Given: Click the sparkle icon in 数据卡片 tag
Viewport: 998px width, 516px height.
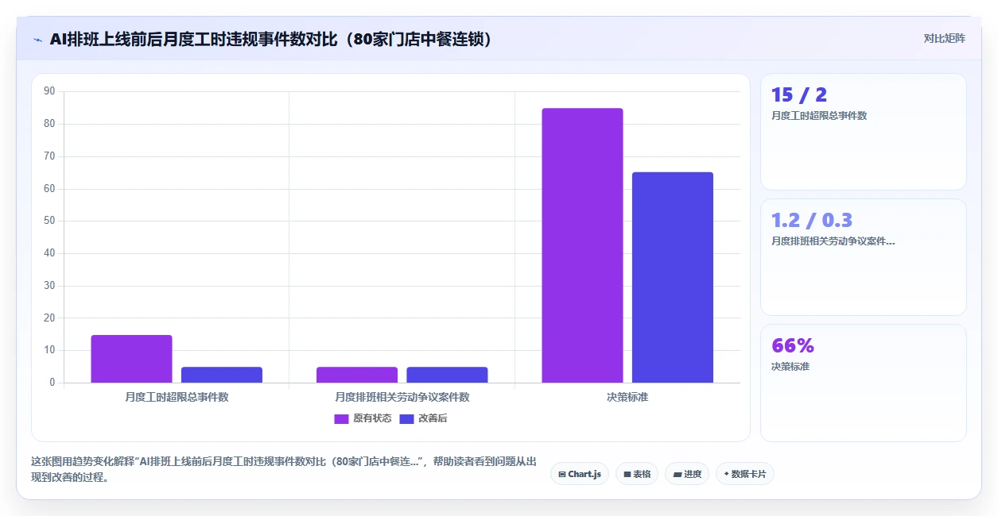Looking at the screenshot, I should 726,474.
